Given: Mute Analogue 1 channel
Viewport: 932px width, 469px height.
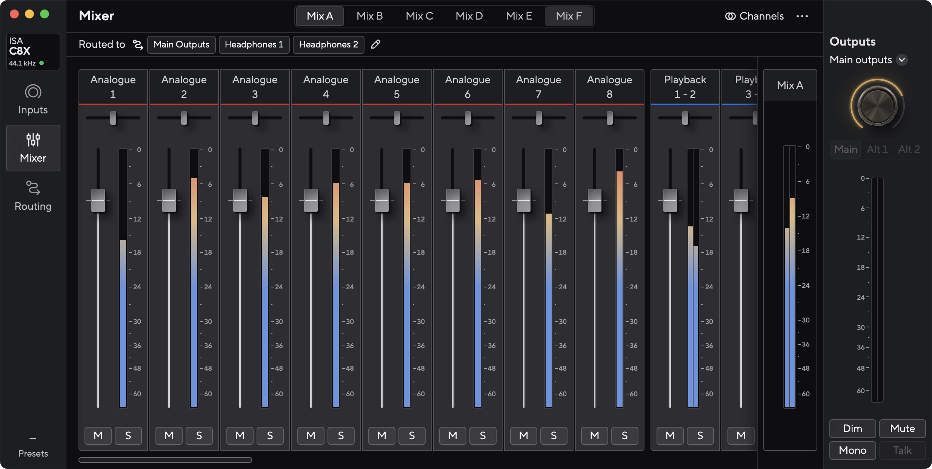Looking at the screenshot, I should click(x=98, y=436).
